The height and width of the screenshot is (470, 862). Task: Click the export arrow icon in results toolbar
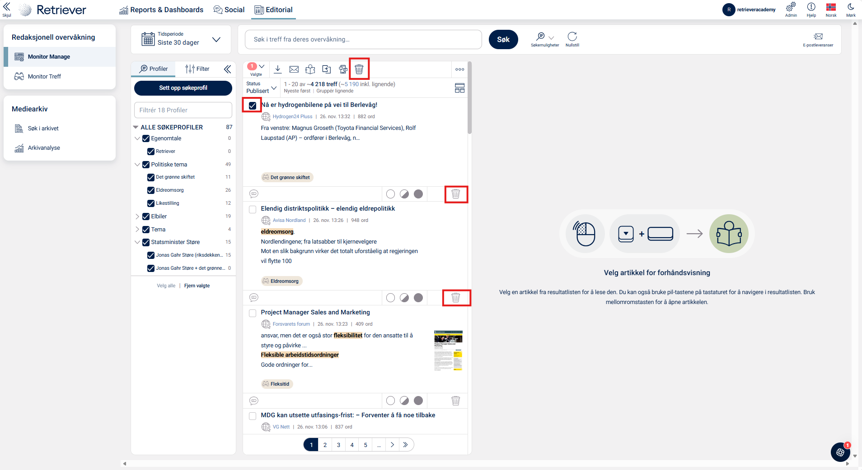(327, 69)
